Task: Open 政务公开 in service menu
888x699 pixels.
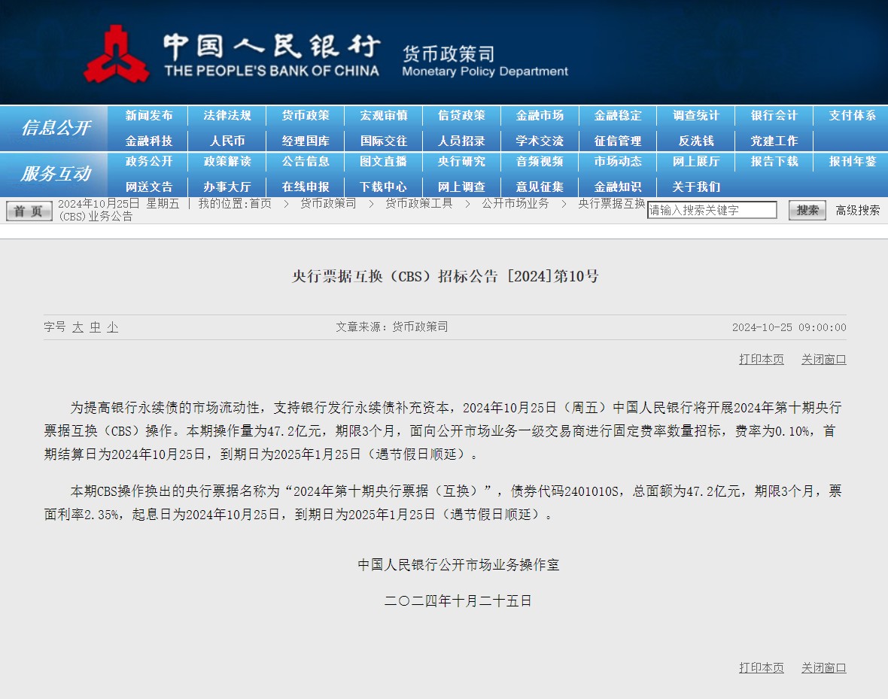Action: pos(149,162)
